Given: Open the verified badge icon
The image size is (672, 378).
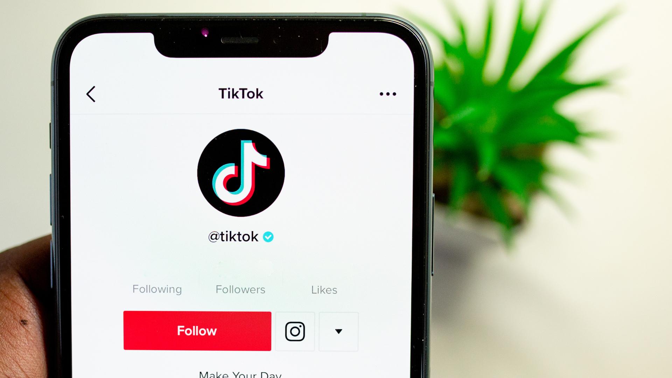Looking at the screenshot, I should coord(269,236).
